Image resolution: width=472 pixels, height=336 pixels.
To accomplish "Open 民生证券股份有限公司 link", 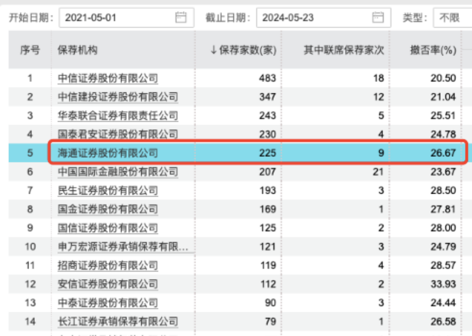I will 108,190.
